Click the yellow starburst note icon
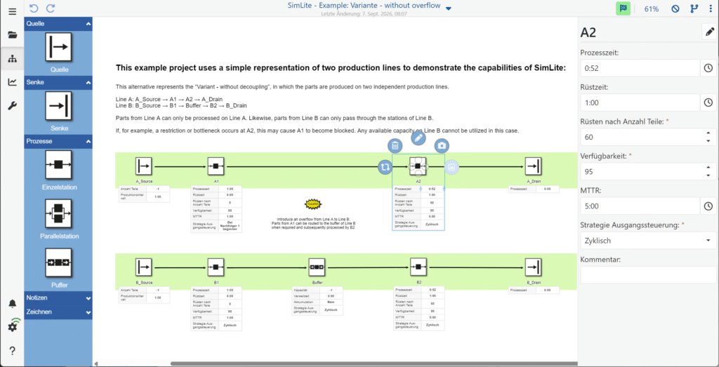719x367 pixels. 313,203
